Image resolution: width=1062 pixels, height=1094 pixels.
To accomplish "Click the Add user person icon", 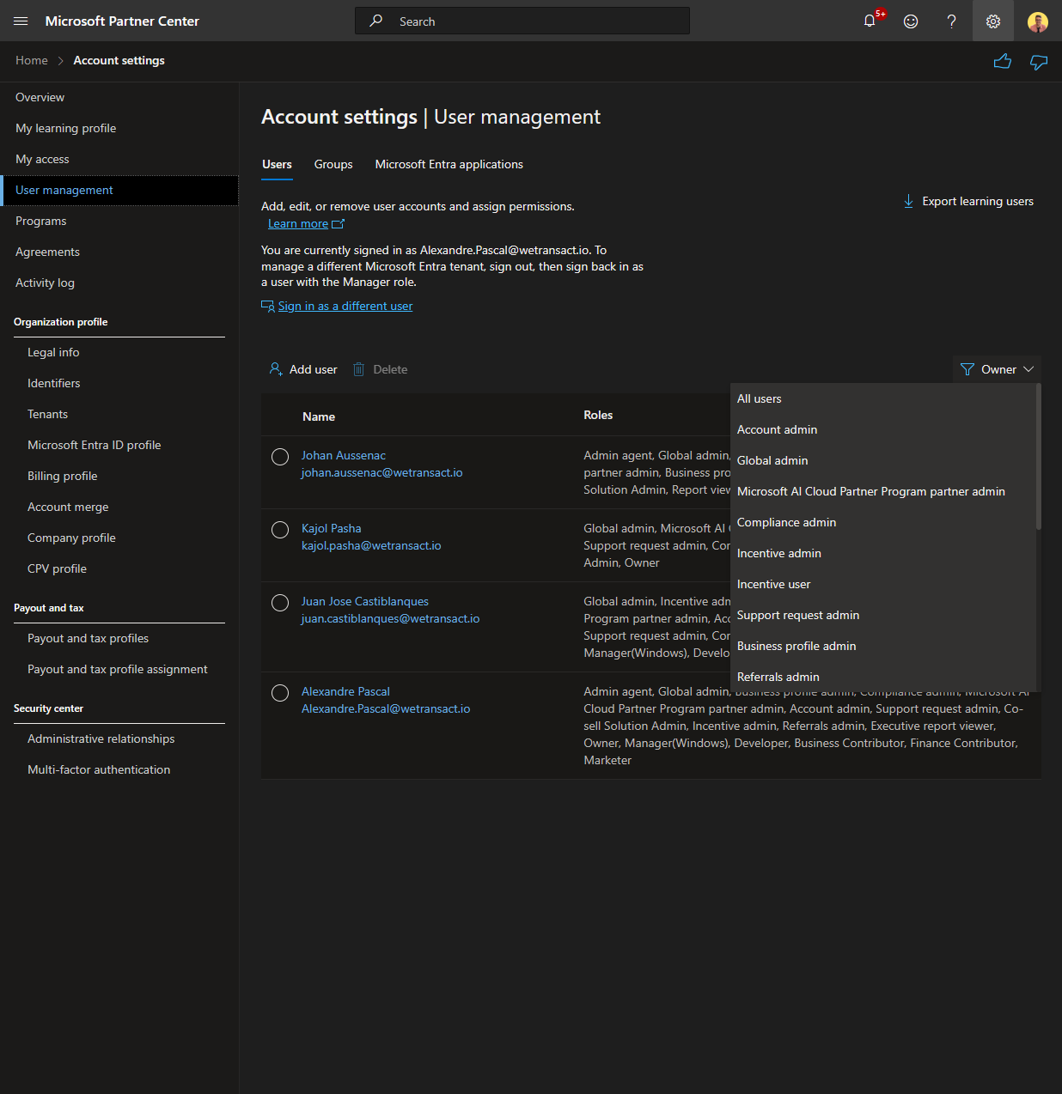I will (x=275, y=369).
